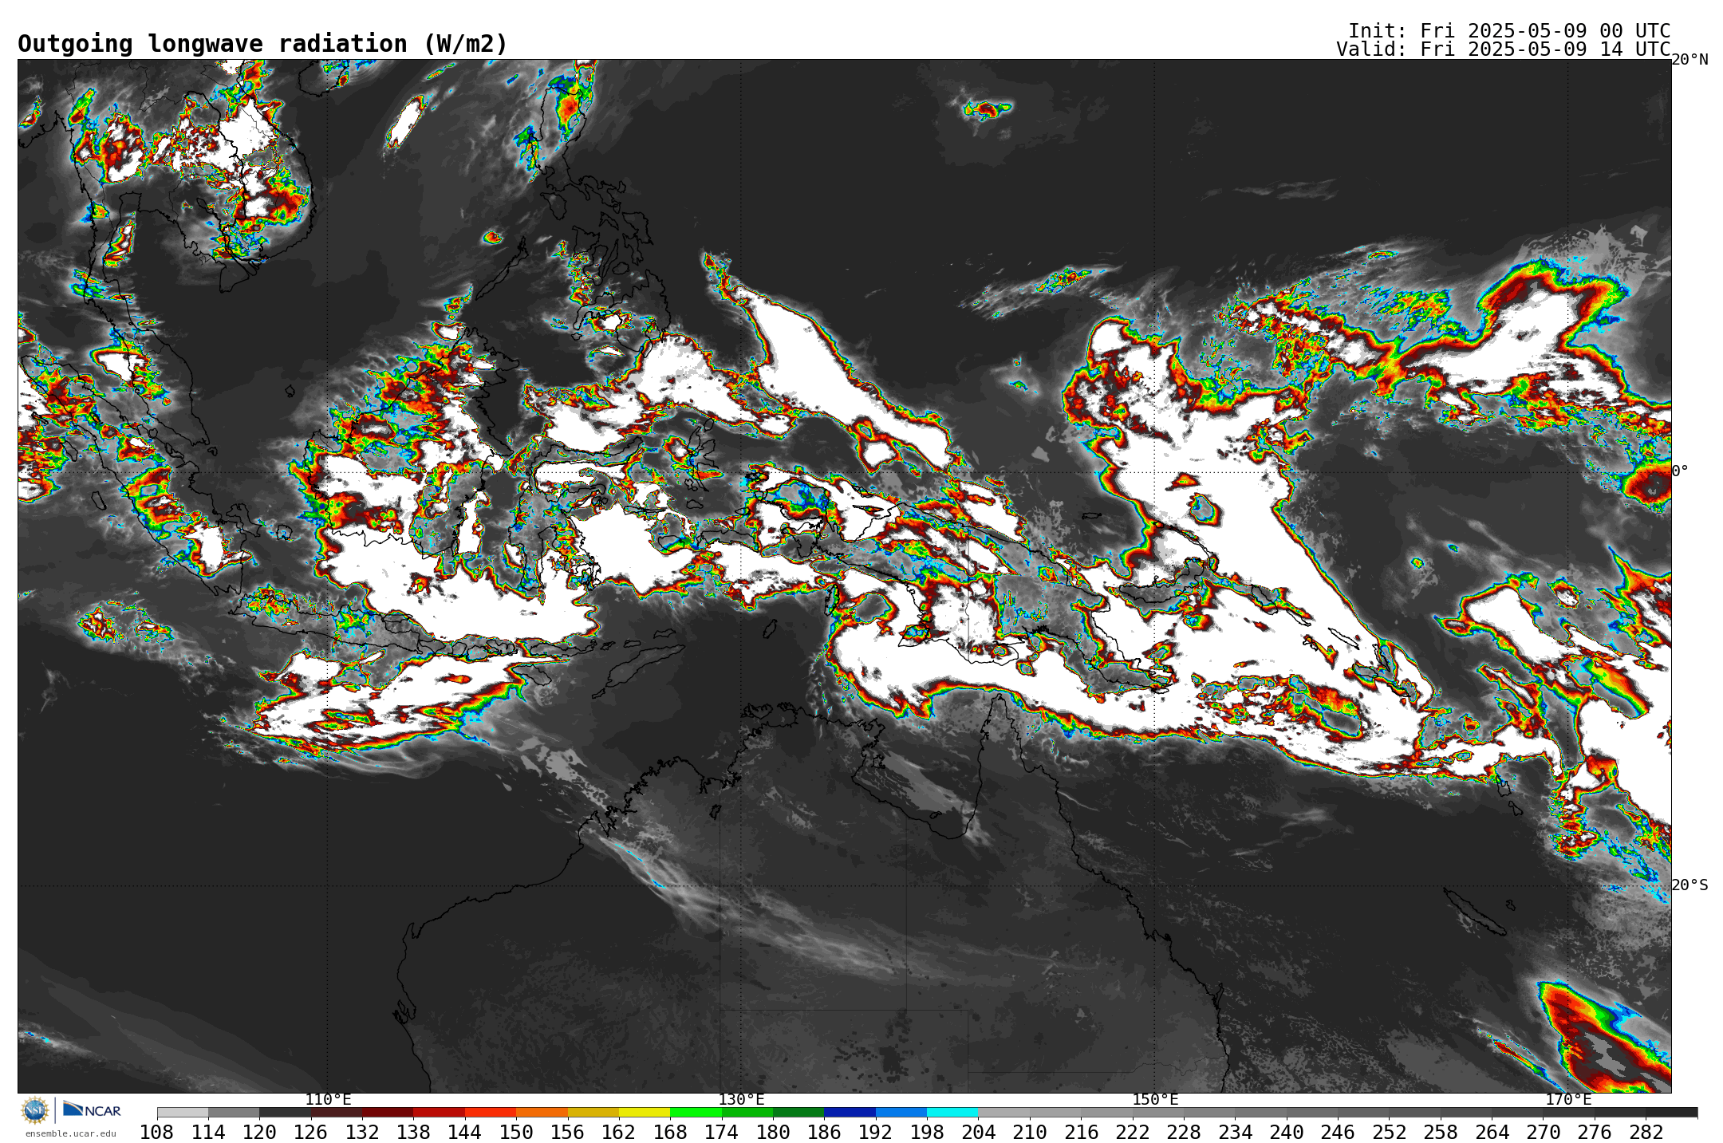Pick the yellow 162–168 colorbar swatch

(645, 1112)
